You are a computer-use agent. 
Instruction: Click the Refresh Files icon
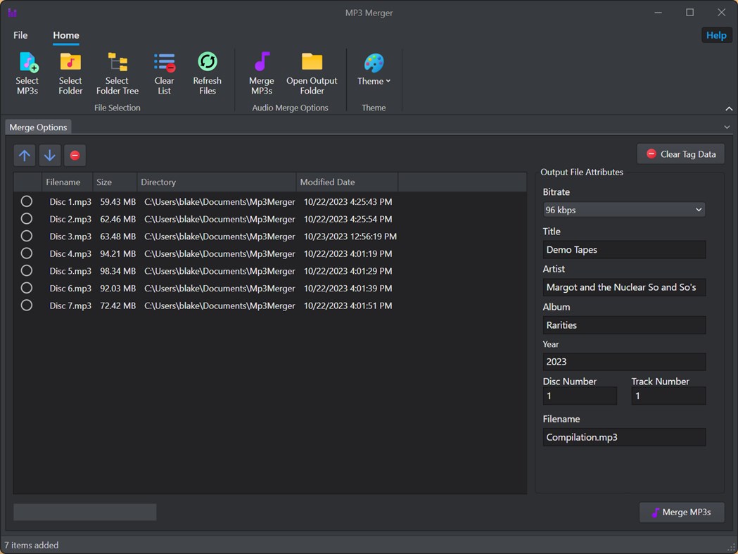pos(207,67)
